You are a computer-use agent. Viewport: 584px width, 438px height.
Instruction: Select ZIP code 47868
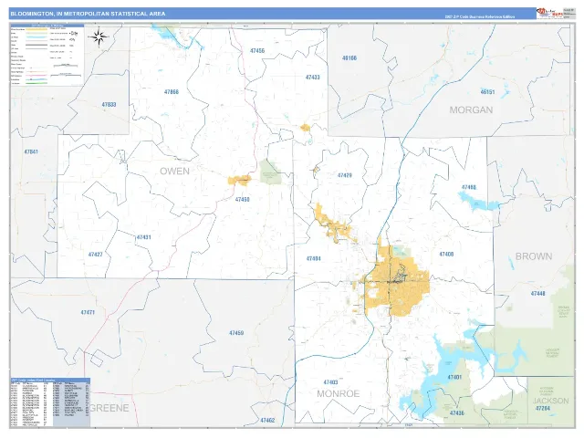click(x=172, y=91)
